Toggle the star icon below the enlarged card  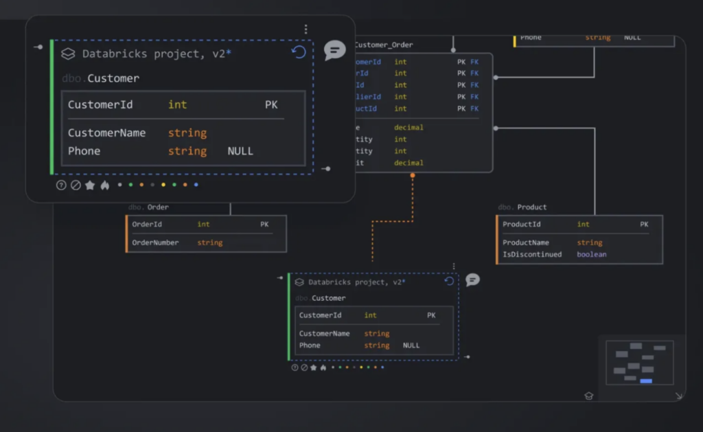(90, 185)
